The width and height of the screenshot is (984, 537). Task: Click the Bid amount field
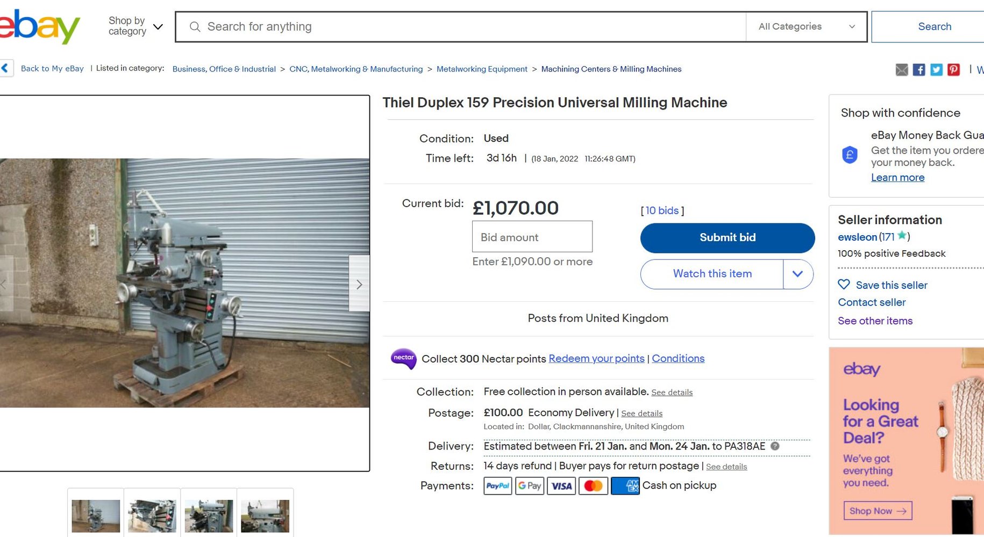(x=532, y=237)
